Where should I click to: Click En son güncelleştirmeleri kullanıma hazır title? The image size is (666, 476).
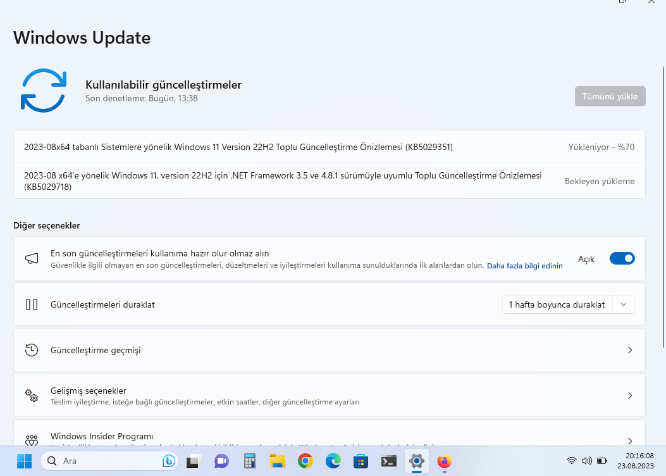(x=160, y=253)
